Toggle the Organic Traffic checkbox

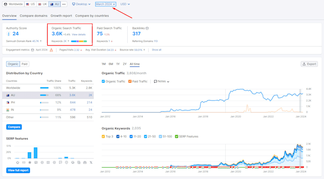(103, 81)
